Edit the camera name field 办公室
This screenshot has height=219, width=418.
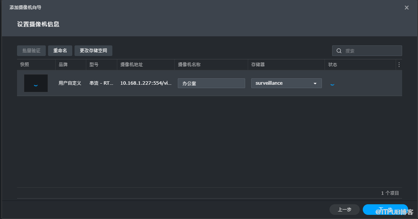[x=211, y=83]
